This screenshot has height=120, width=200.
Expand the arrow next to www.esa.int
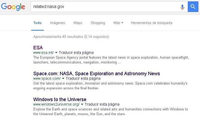[x=56, y=53]
